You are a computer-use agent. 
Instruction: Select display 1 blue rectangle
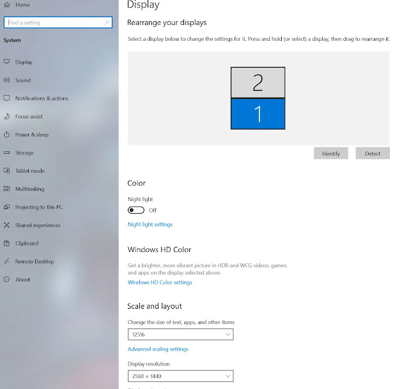[x=258, y=114]
